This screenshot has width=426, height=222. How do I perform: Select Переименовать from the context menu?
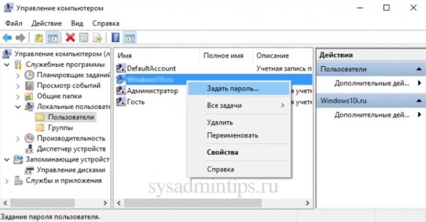(x=232, y=135)
